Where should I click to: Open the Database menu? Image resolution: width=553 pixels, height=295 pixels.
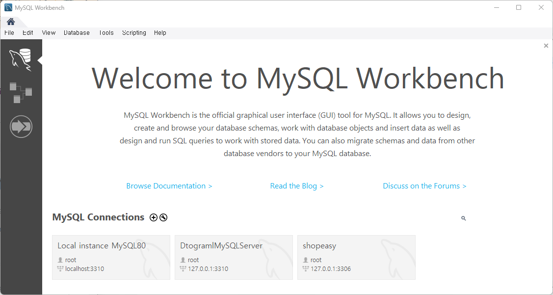77,33
